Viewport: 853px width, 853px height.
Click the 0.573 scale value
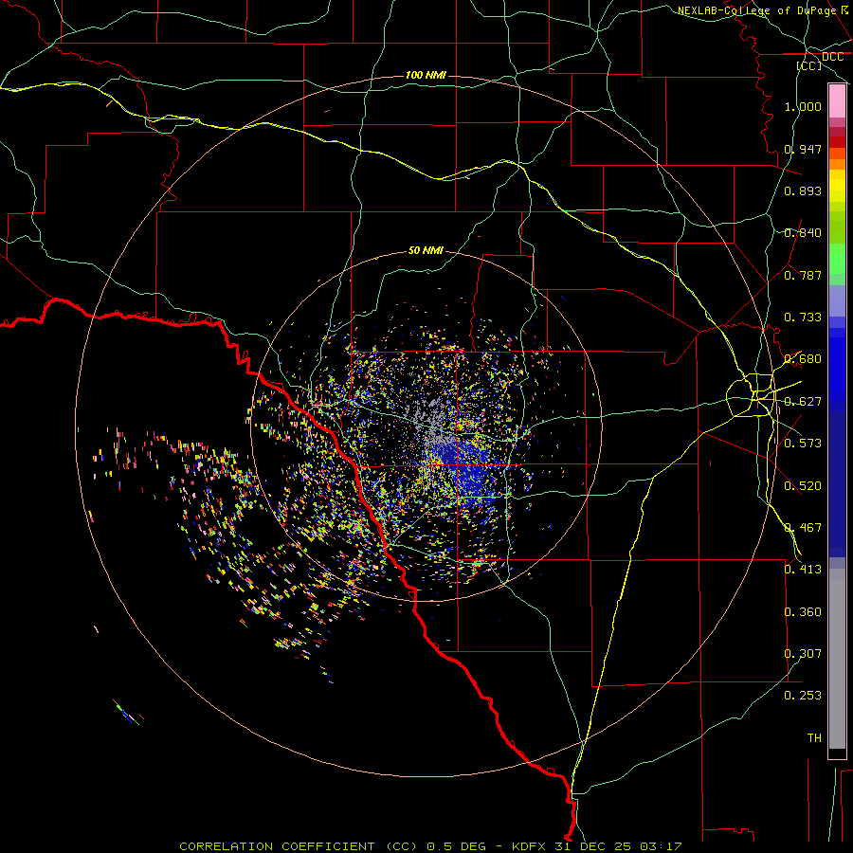(x=803, y=444)
